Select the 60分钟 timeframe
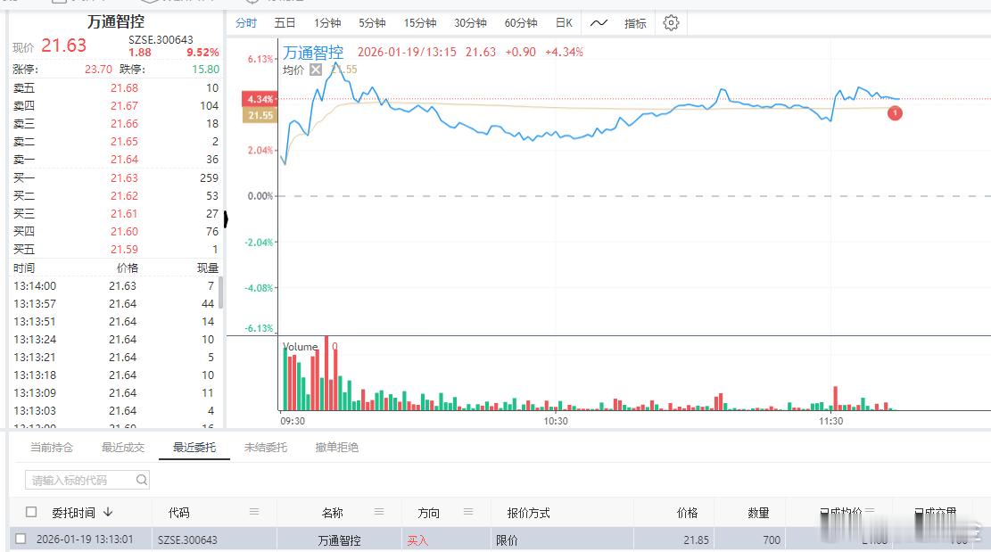Viewport: 991px width, 552px height. pyautogui.click(x=521, y=23)
